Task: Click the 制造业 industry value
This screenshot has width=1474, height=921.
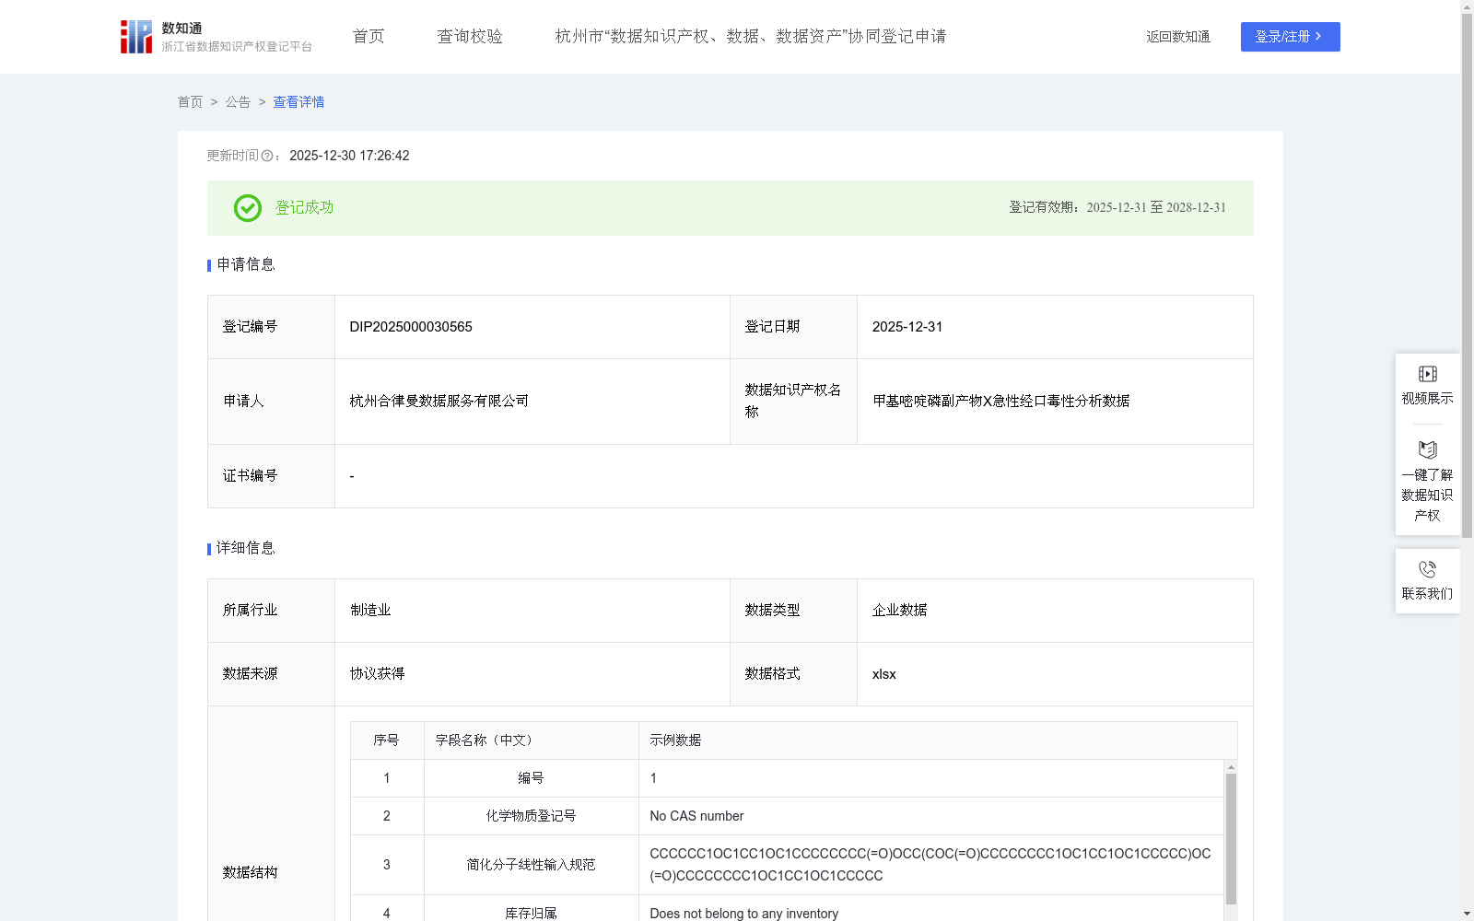Action: (370, 611)
